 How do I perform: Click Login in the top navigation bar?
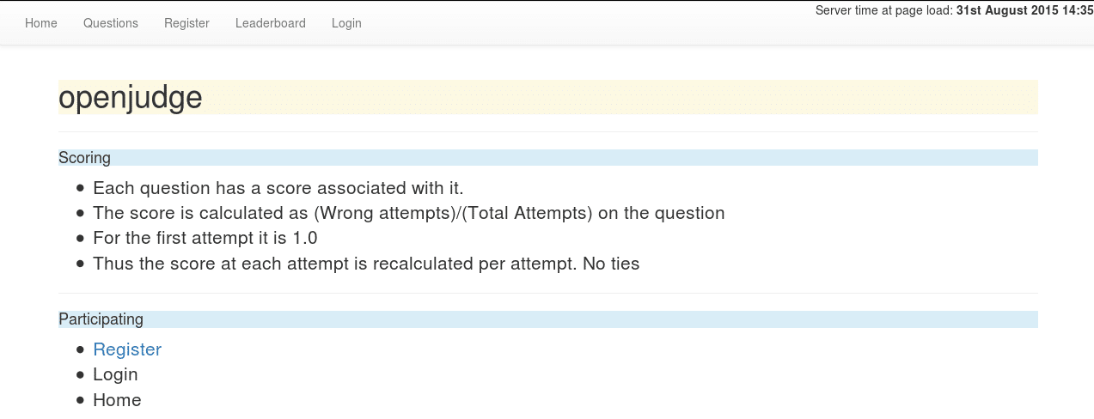pyautogui.click(x=346, y=23)
